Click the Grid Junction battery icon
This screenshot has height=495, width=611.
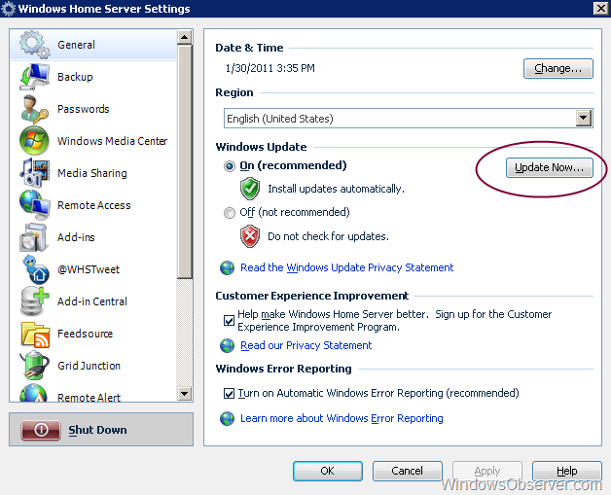[x=35, y=366]
